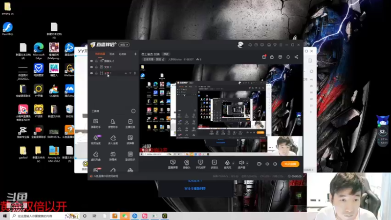The image size is (391, 220).
Task: Collapse the 工具箱 toolbox section
Action: pos(133,111)
